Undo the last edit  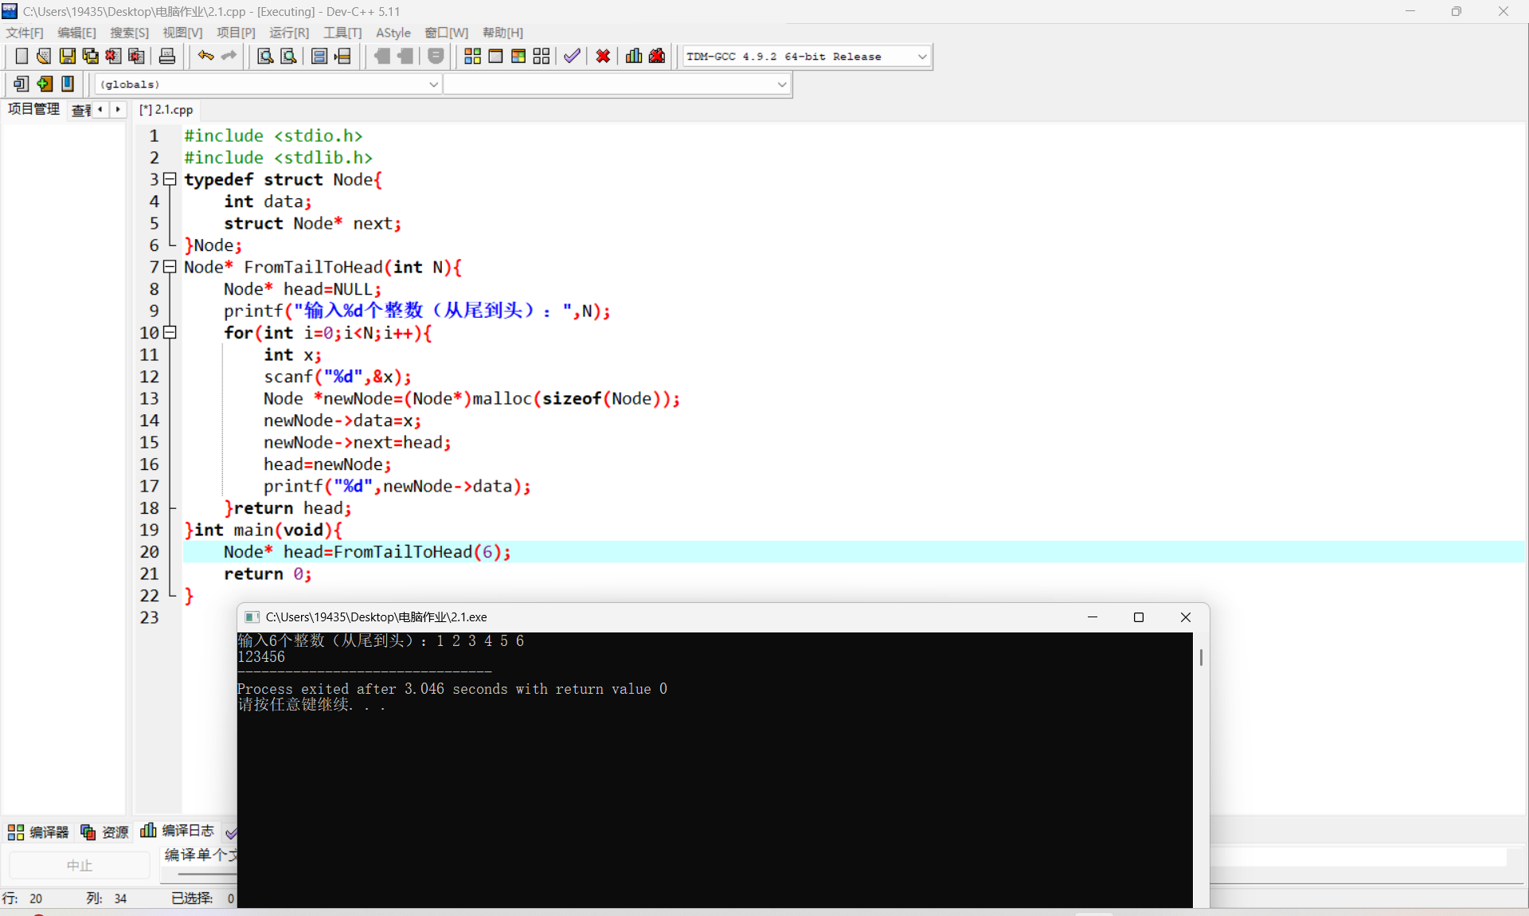205,57
